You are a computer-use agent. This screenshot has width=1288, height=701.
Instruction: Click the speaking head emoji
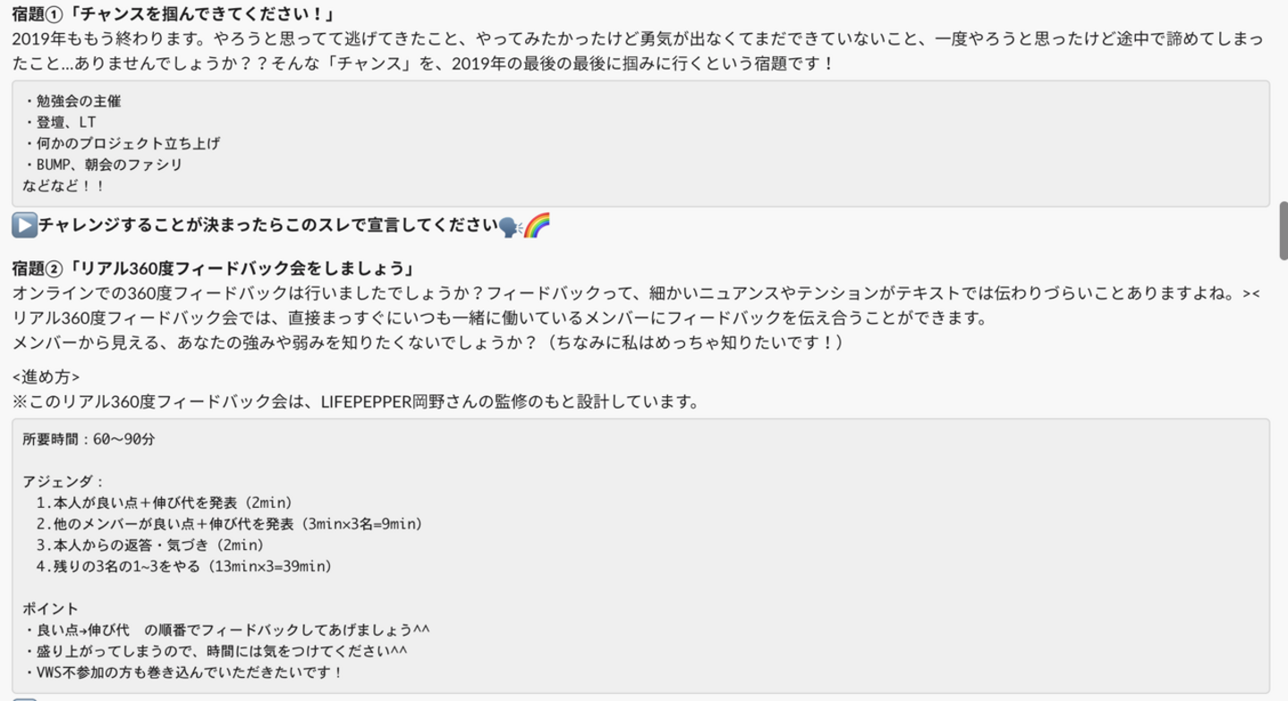[x=511, y=226]
